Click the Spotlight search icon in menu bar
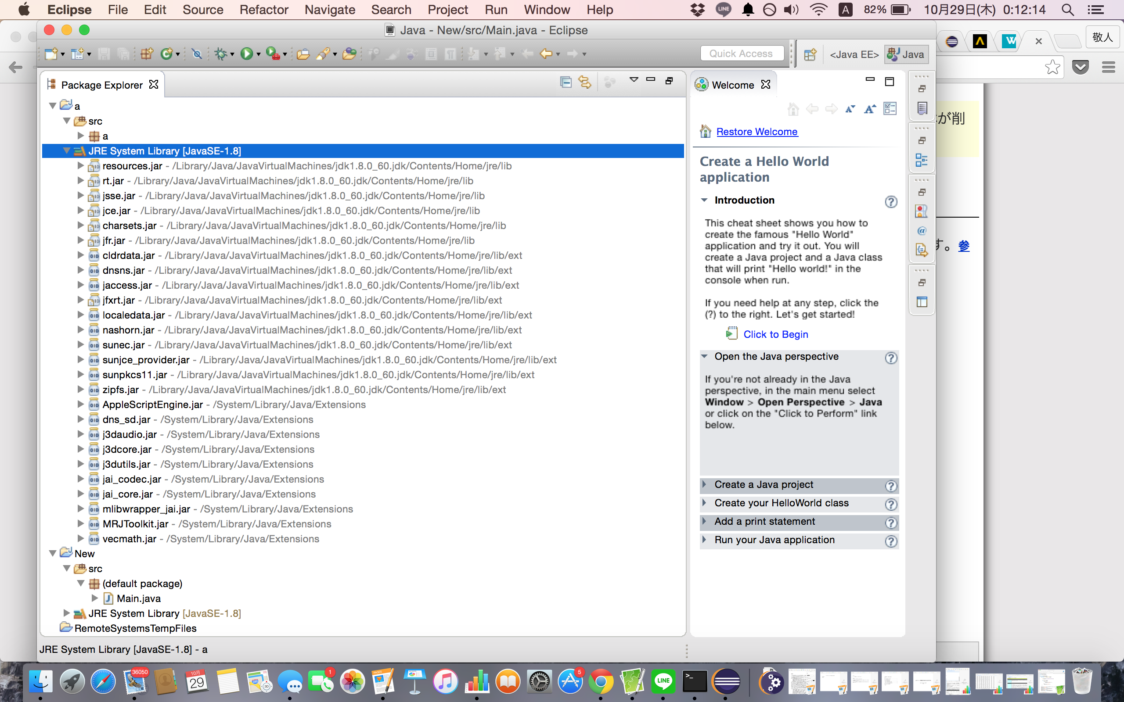 (x=1068, y=10)
